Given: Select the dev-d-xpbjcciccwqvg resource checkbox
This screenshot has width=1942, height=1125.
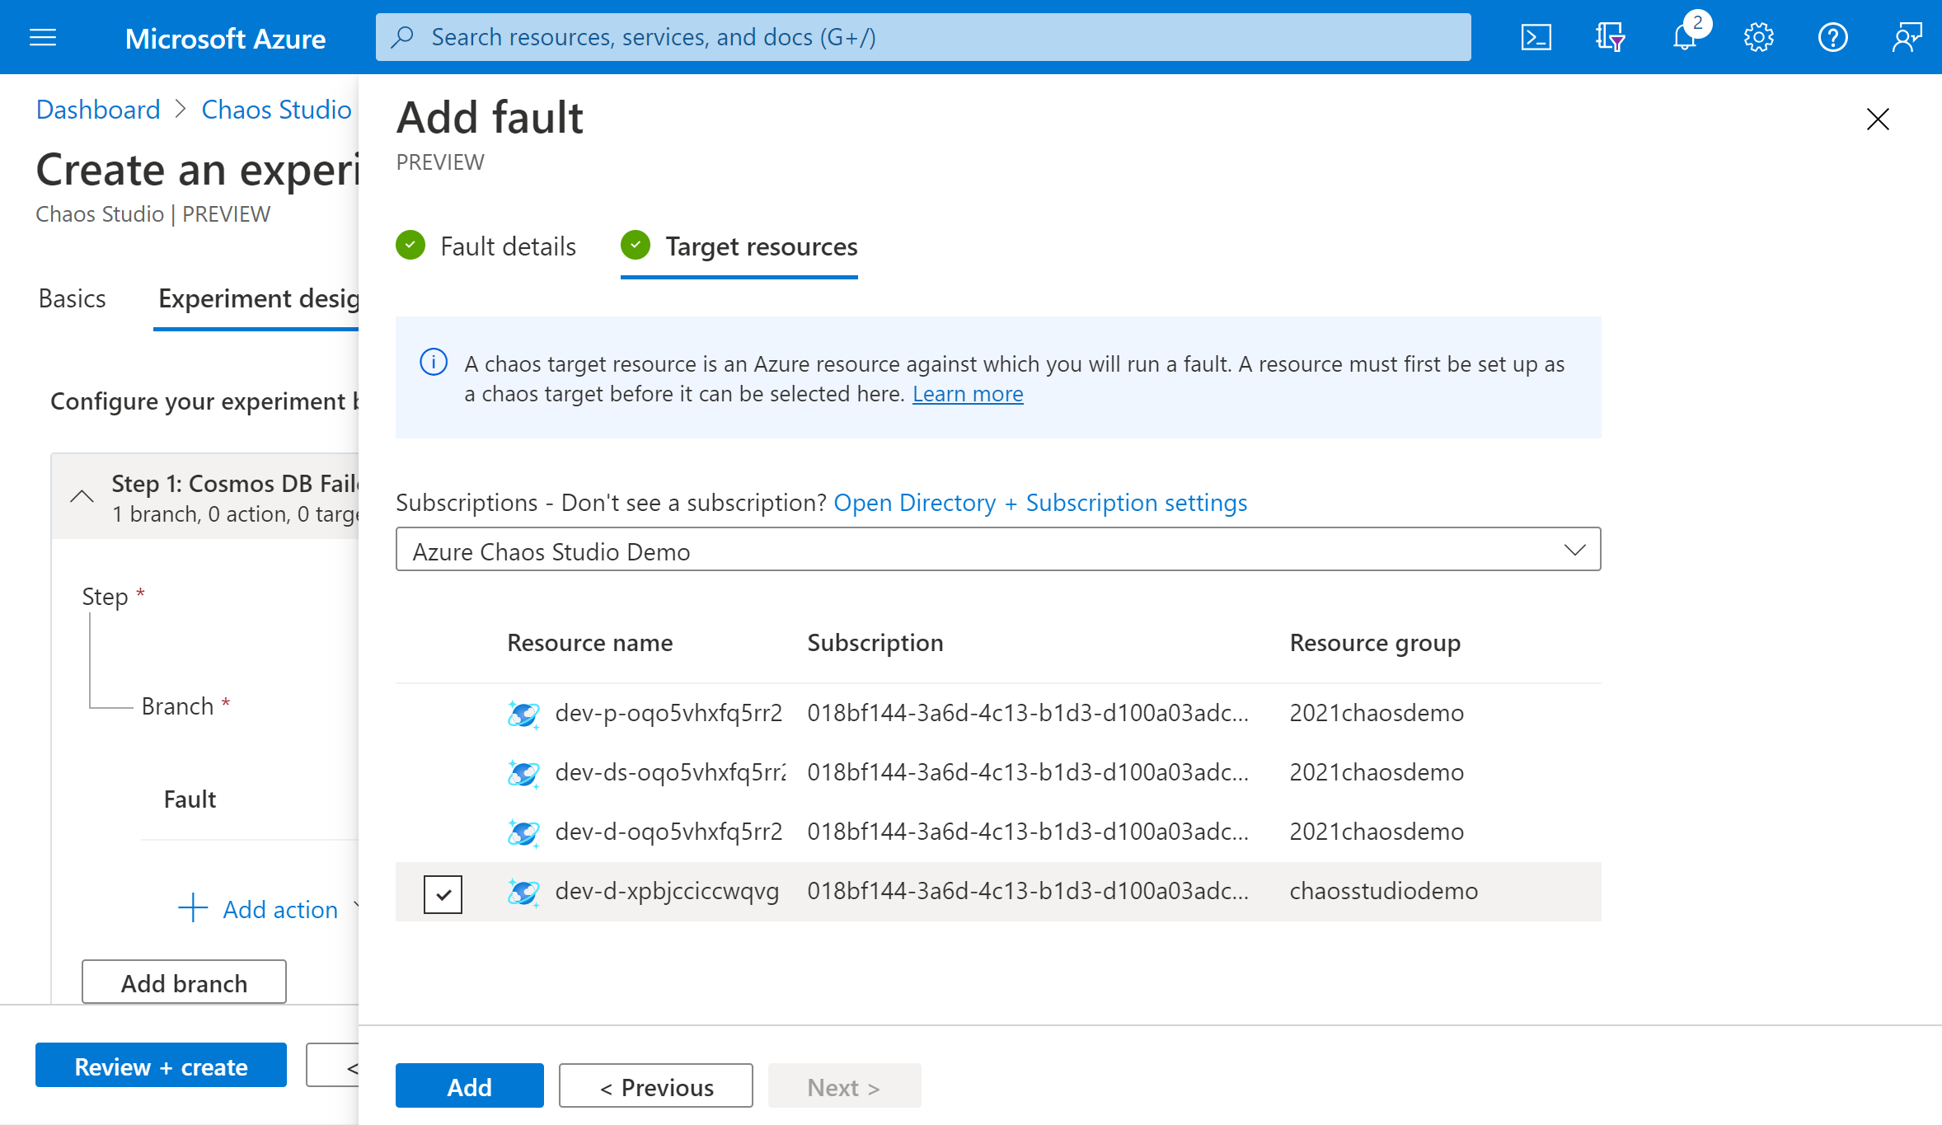Looking at the screenshot, I should click(x=443, y=892).
